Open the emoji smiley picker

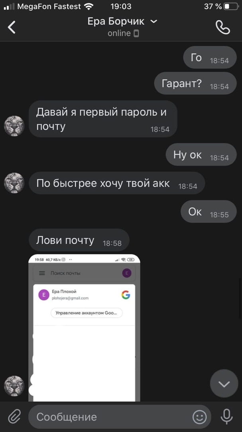(x=199, y=417)
